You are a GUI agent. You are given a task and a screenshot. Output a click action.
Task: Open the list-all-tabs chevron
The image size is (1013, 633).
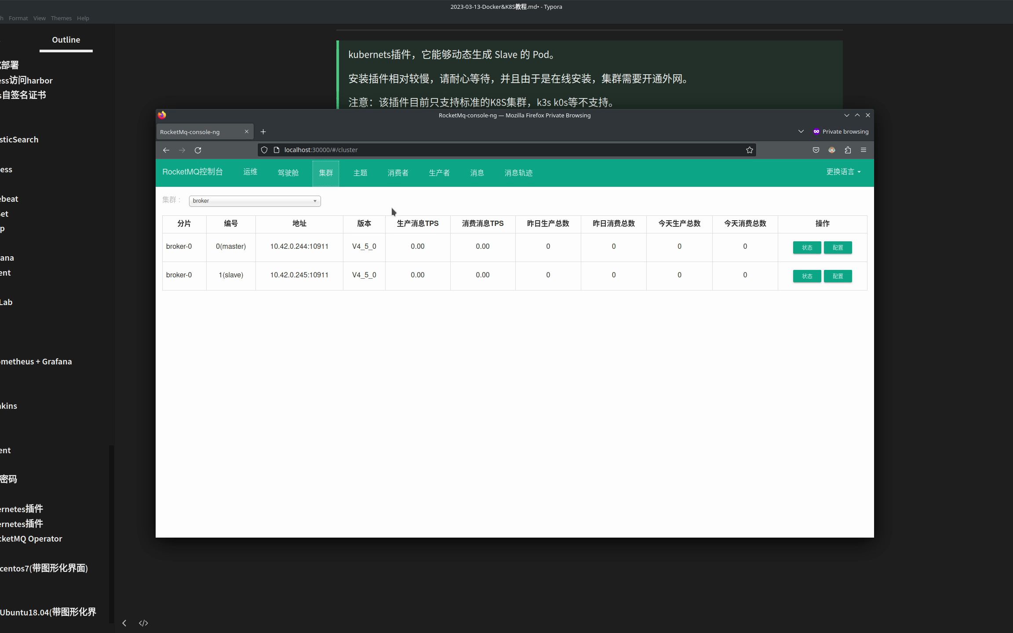pyautogui.click(x=800, y=131)
